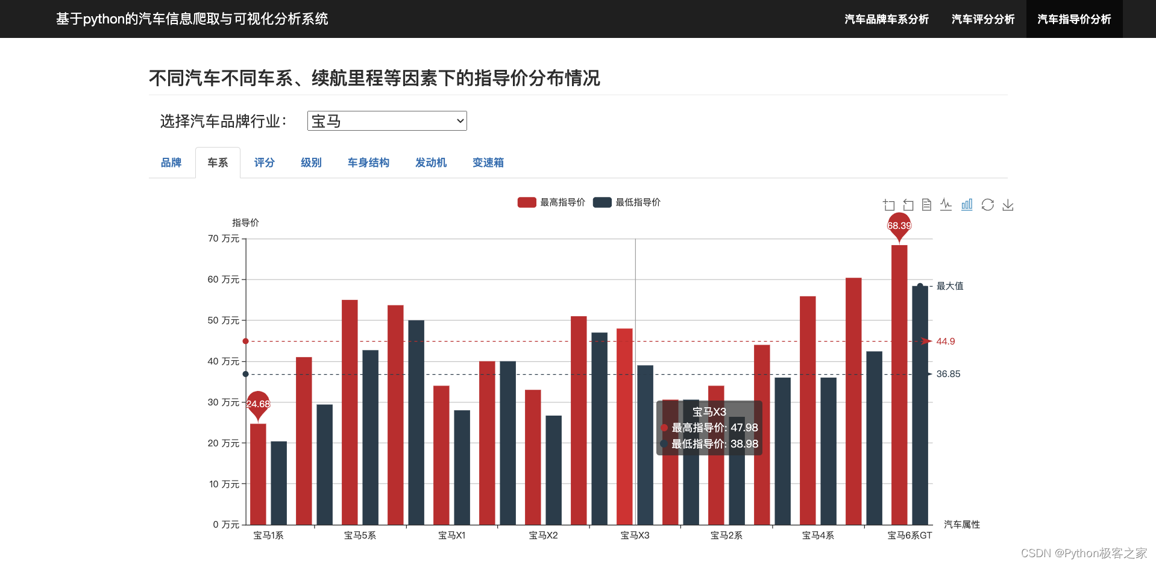Click the 70 万元 y-axis label
This screenshot has width=1156, height=565.
tap(224, 239)
